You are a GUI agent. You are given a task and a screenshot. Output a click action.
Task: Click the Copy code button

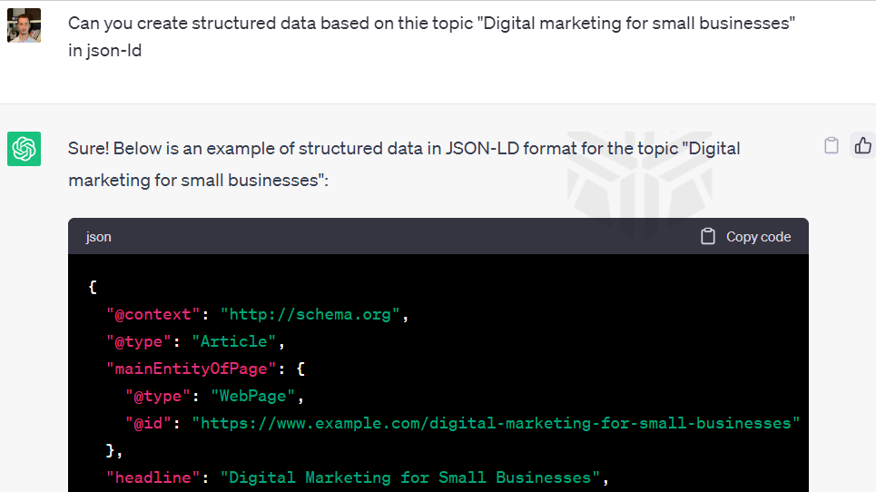[746, 237]
